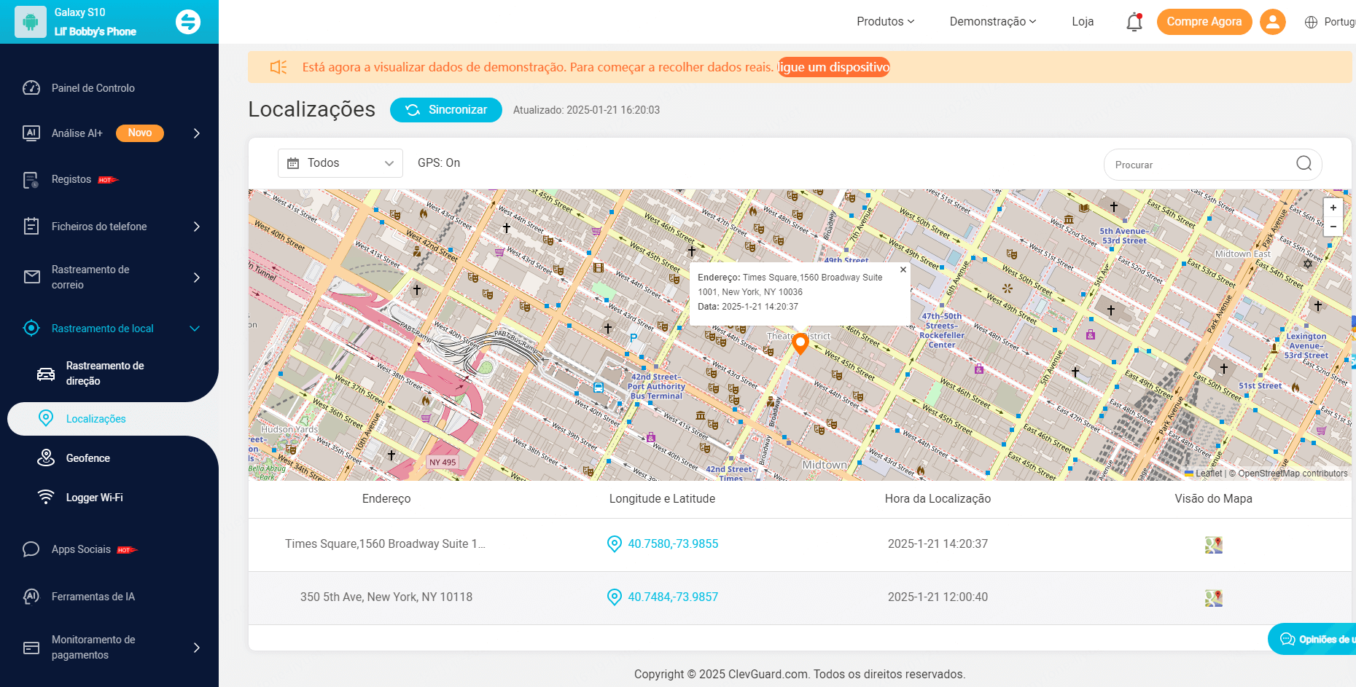Screen dimensions: 1356x687
Task: Click 350 5th Ave, New York address
Action: point(386,597)
